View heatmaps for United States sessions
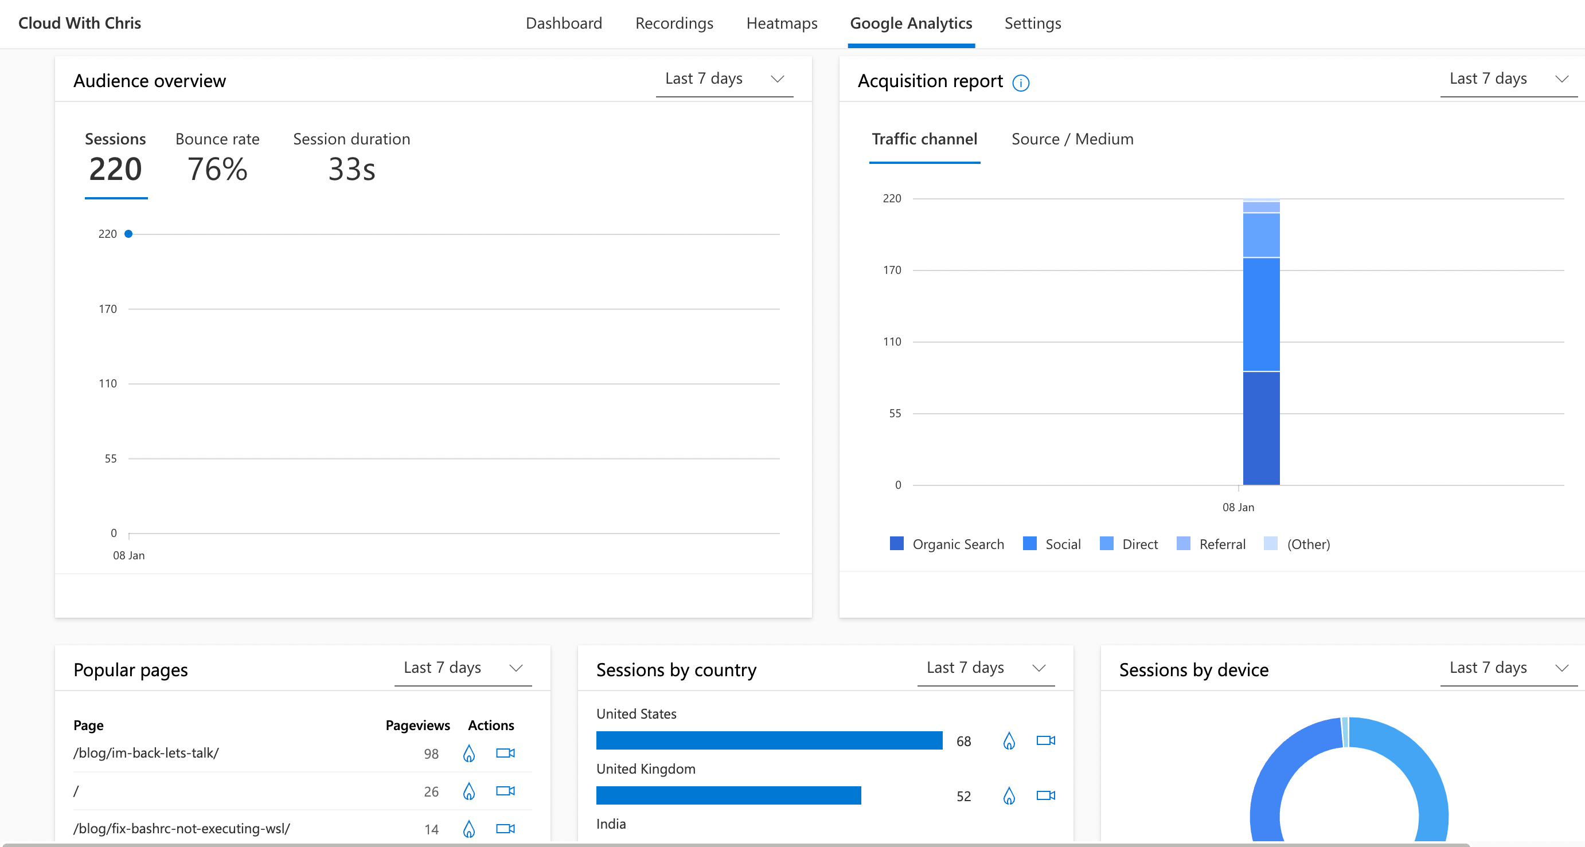The height and width of the screenshot is (847, 1585). click(x=1009, y=740)
